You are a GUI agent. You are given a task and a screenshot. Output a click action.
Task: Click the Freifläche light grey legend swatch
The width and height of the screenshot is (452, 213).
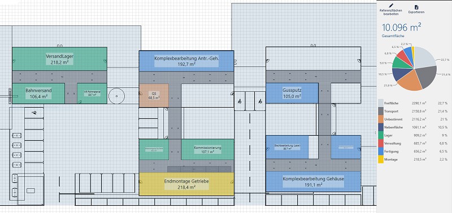coord(380,103)
